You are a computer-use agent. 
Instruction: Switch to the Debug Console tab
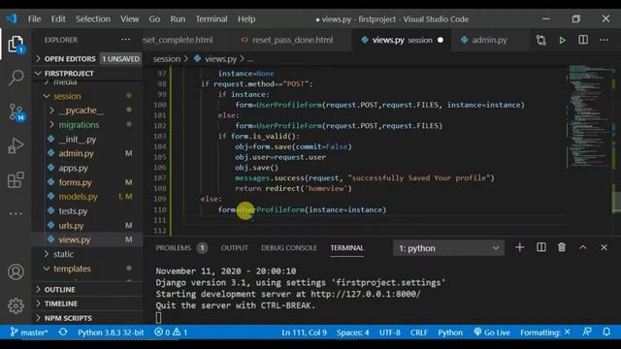[x=289, y=248]
